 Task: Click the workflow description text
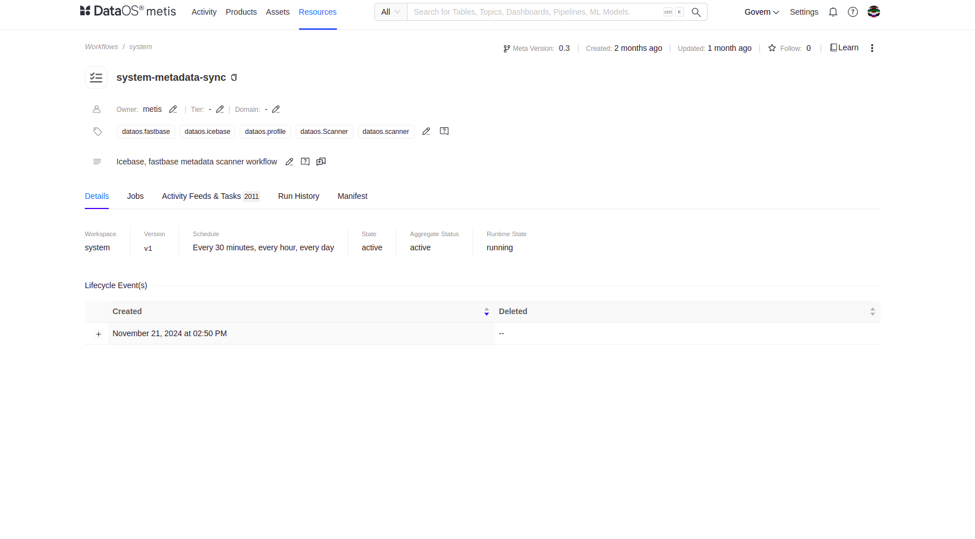[197, 162]
